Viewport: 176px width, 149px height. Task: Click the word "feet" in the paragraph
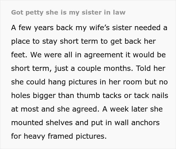pyautogui.click(x=18, y=55)
